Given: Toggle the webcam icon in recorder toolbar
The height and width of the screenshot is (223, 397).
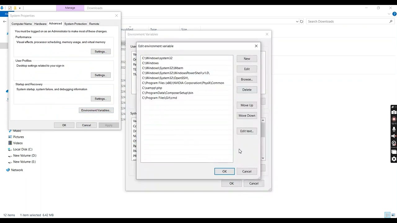Looking at the screenshot, I should click(394, 143).
